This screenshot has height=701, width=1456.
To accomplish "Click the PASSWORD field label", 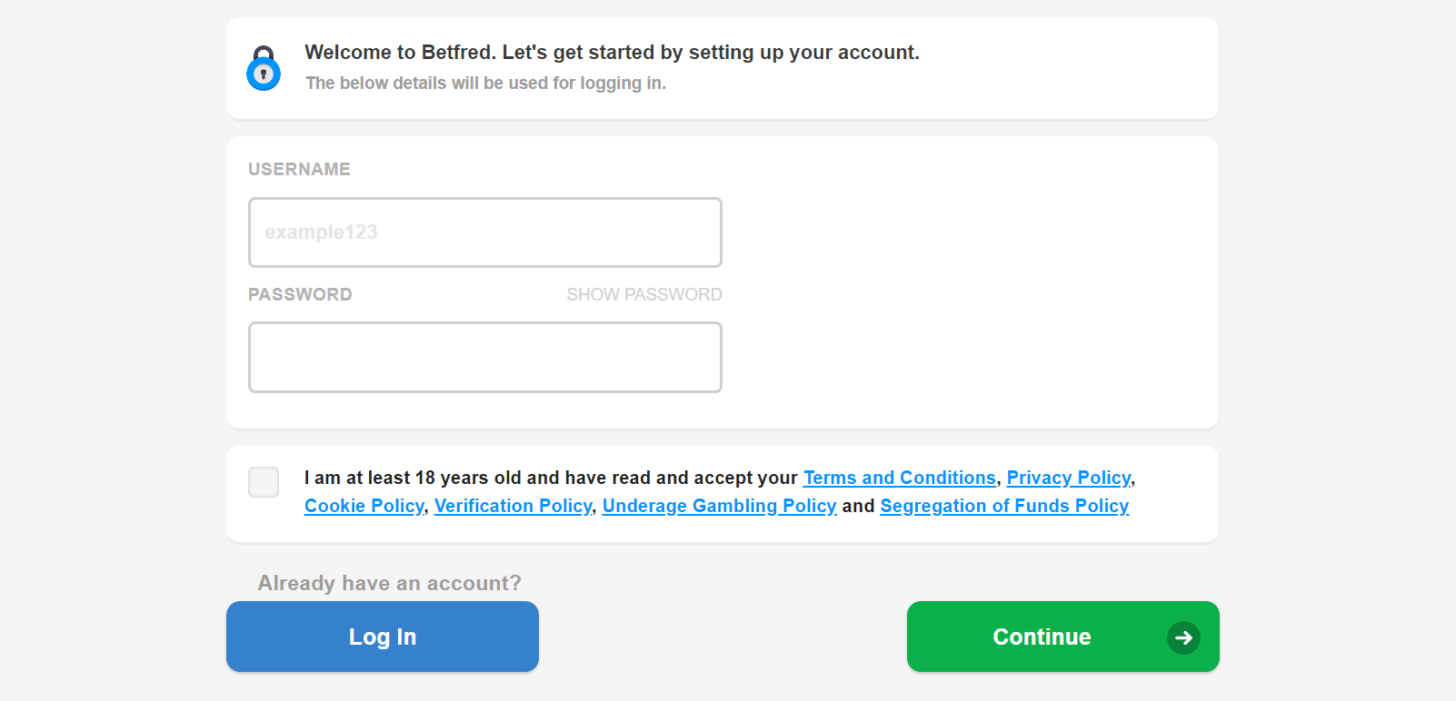I will (x=300, y=294).
